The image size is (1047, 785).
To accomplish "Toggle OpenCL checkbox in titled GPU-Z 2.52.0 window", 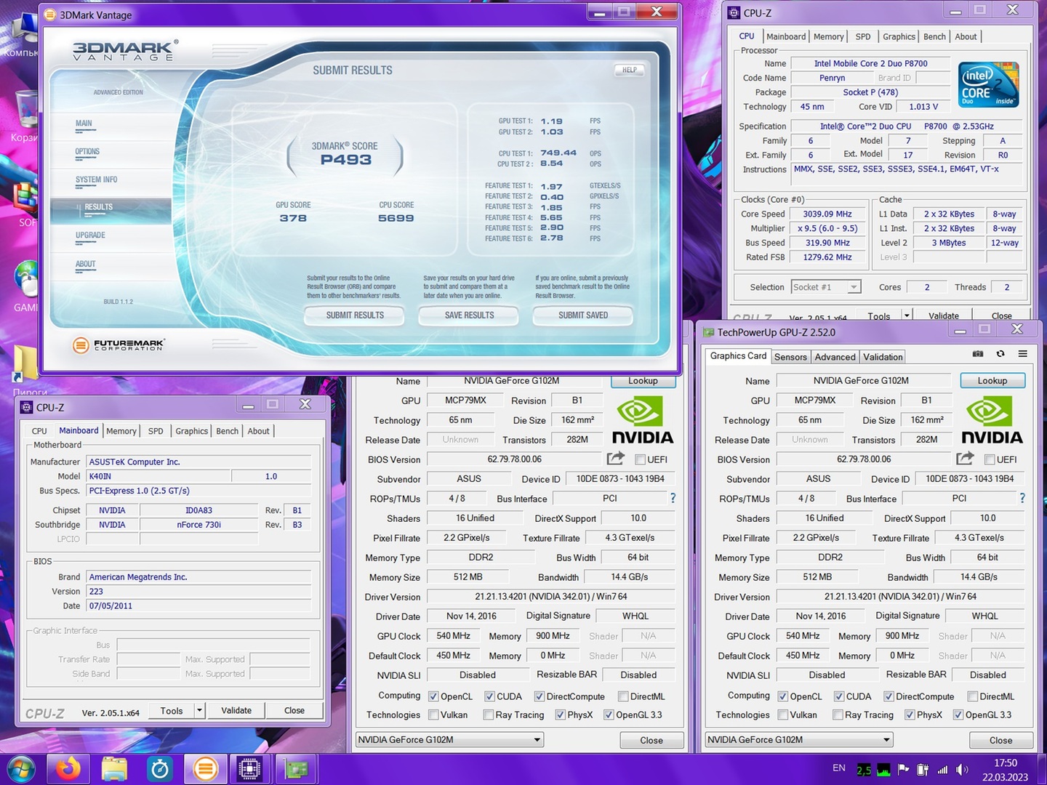I will pos(782,696).
